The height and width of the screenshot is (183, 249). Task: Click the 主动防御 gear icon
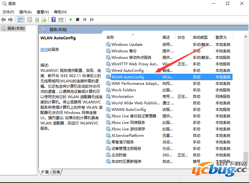click(108, 155)
